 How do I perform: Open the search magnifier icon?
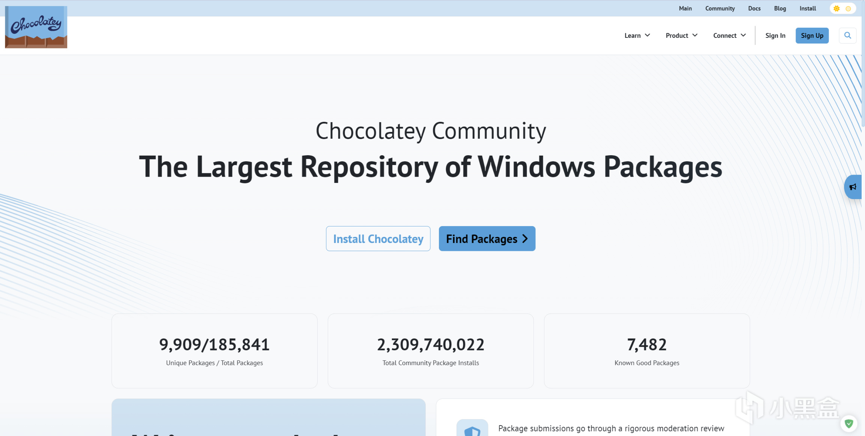pyautogui.click(x=847, y=36)
